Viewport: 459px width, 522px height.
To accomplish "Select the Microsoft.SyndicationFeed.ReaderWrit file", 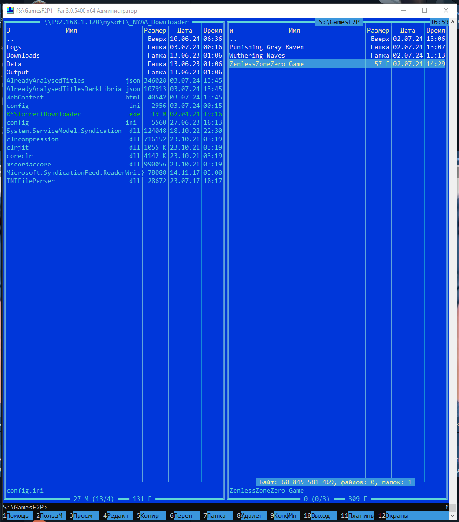I will (114, 172).
